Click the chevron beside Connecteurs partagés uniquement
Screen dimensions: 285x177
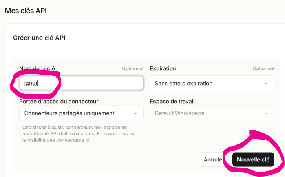(x=135, y=113)
